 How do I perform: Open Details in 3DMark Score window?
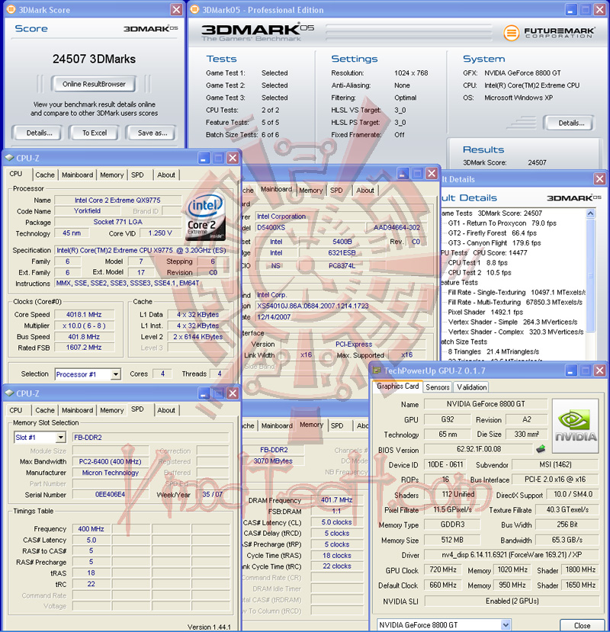pyautogui.click(x=37, y=133)
